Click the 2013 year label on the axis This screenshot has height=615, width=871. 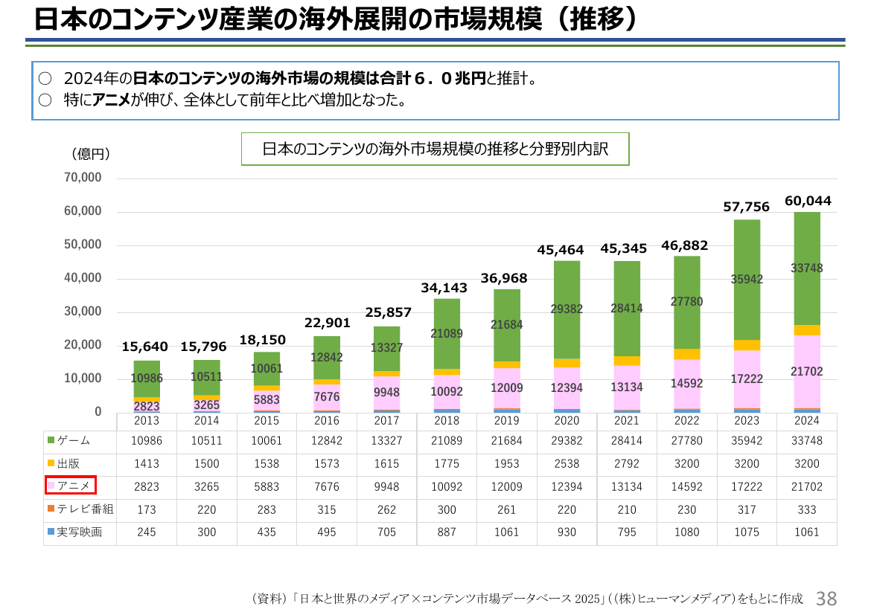coord(147,421)
